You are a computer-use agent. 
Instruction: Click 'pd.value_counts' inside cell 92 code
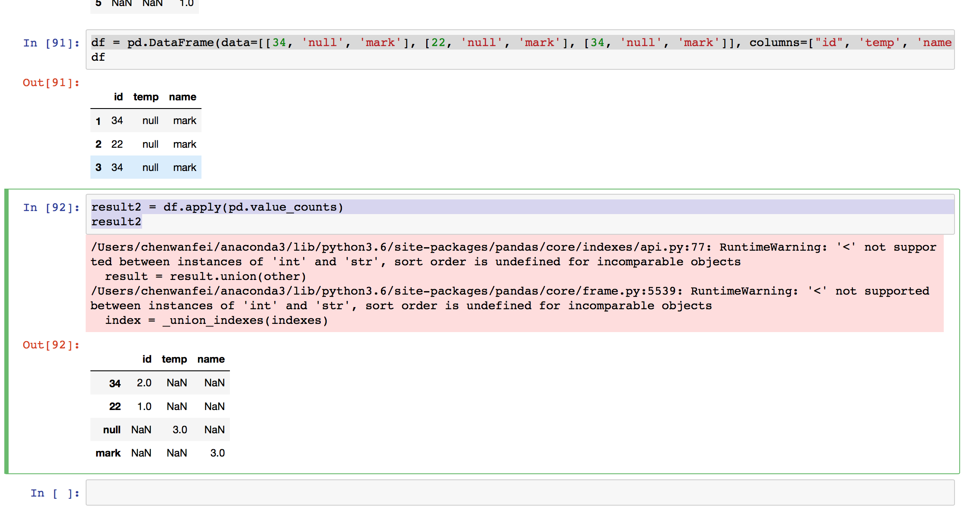click(x=282, y=207)
